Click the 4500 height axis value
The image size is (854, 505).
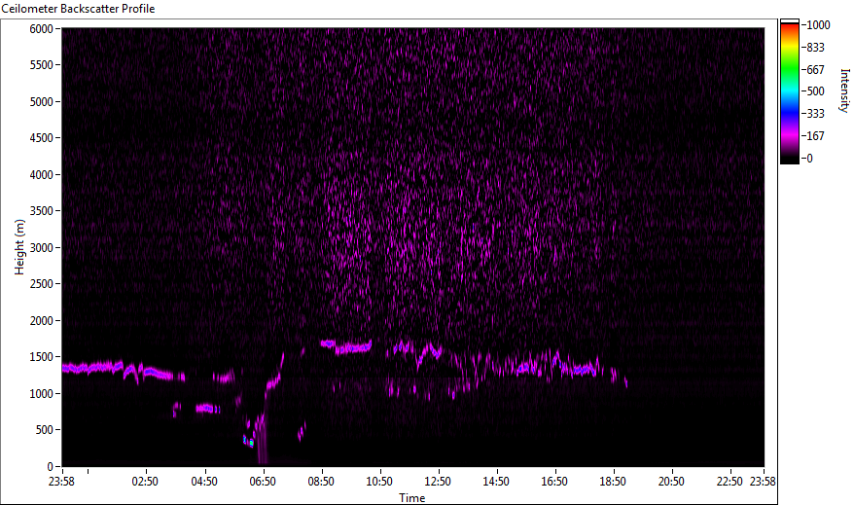(x=42, y=138)
